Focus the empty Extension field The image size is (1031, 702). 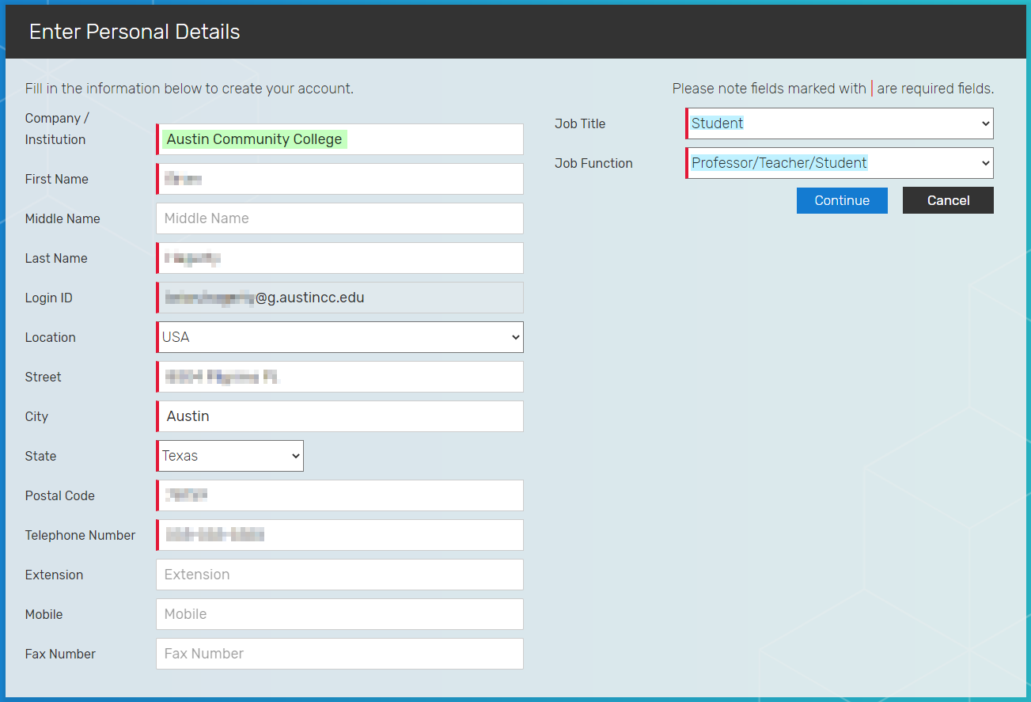tap(340, 575)
